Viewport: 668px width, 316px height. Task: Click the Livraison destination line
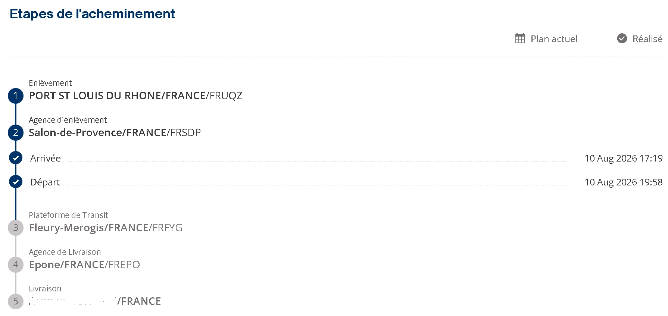click(95, 301)
